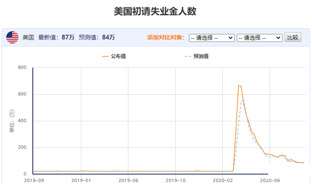The width and height of the screenshot is (312, 188).
Task: Open the first 请选择 comparison dropdown
Action: (x=212, y=38)
